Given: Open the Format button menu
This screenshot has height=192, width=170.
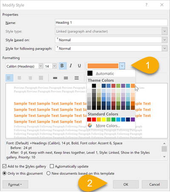Looking at the screenshot, I should (15, 184).
